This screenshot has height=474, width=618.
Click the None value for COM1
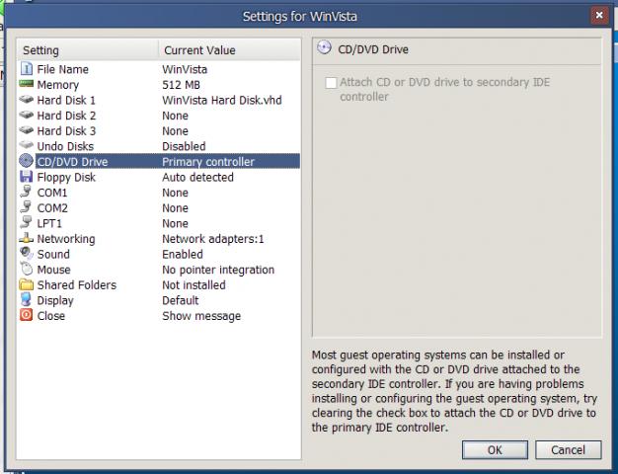coord(175,193)
